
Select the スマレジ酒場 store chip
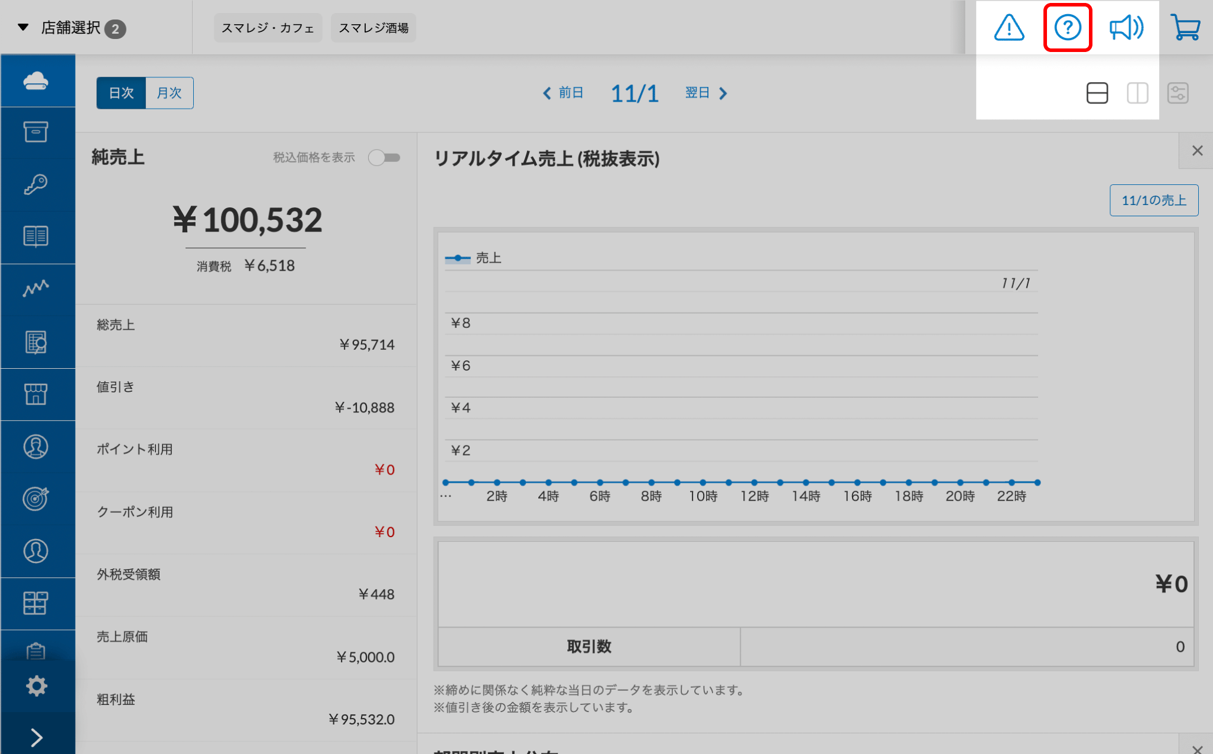tap(373, 28)
